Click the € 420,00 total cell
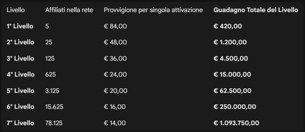The image size is (305, 132). [x=228, y=26]
